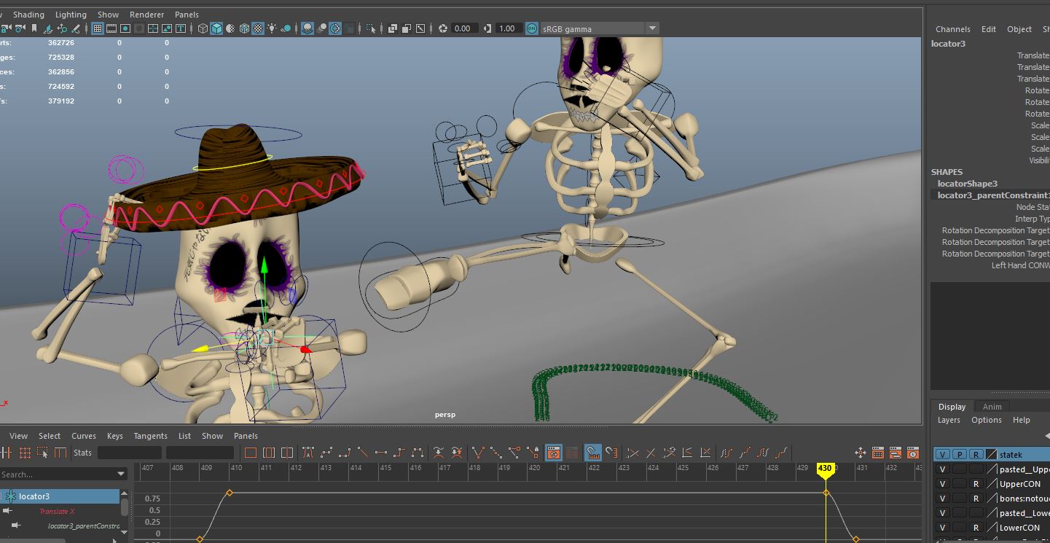Open the Time Editor clock icon
Viewport: 1050px width, 543px height.
pos(914,453)
